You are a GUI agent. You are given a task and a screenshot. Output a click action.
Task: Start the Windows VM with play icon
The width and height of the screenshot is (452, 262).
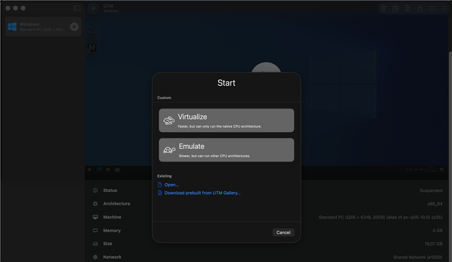pyautogui.click(x=74, y=26)
